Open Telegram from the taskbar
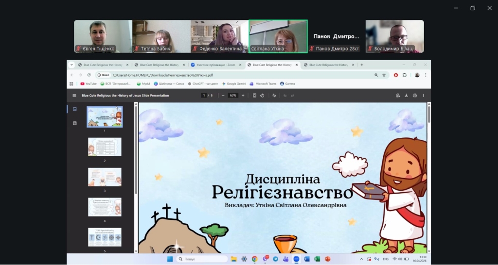 pyautogui.click(x=275, y=259)
